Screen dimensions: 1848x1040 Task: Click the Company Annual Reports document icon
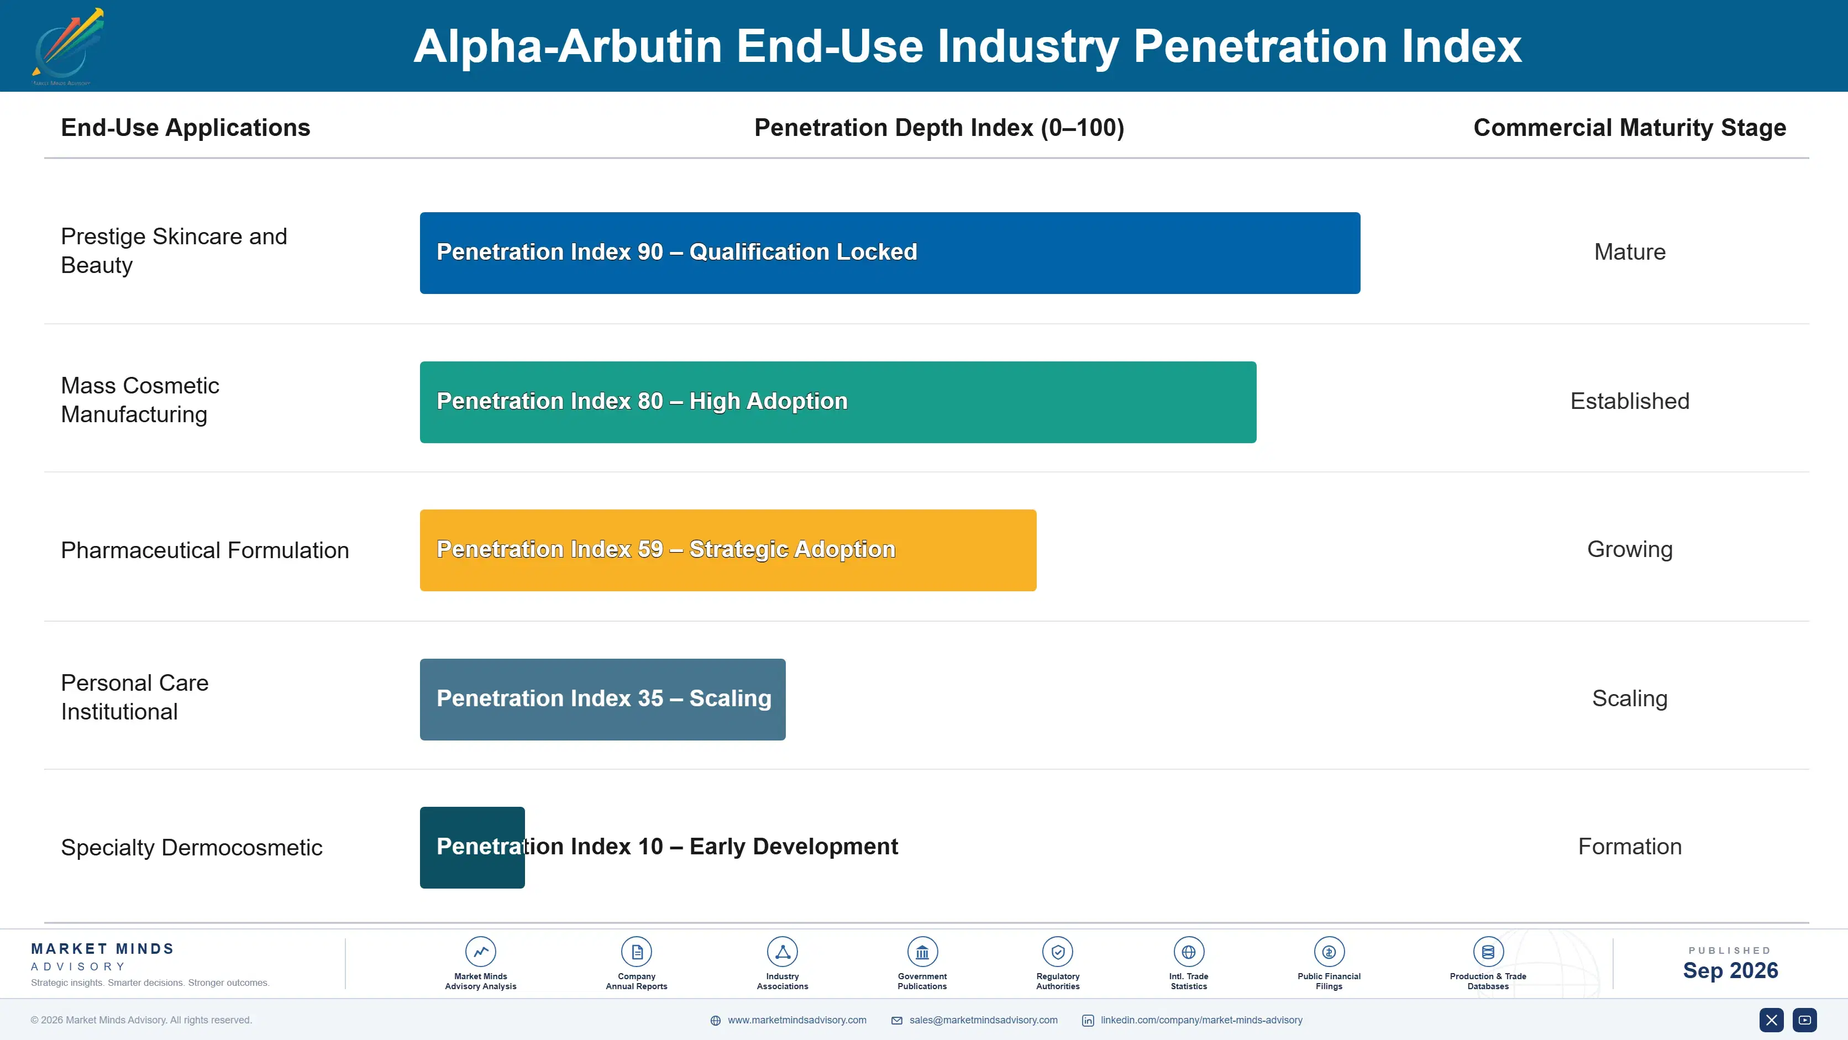click(x=636, y=952)
